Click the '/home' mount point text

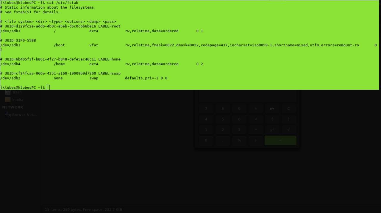click(59, 64)
